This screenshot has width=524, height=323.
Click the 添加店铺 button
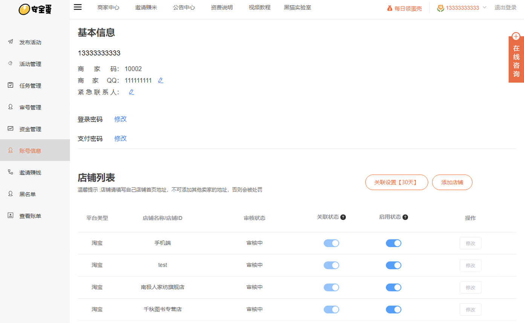(x=452, y=182)
